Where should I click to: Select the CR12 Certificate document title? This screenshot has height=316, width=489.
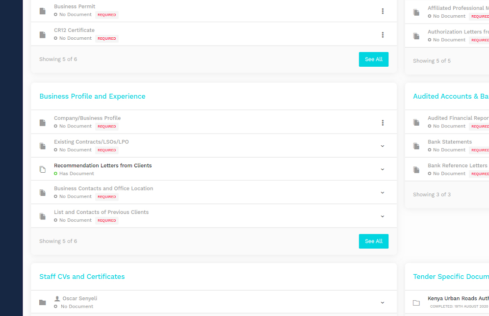pyautogui.click(x=74, y=30)
